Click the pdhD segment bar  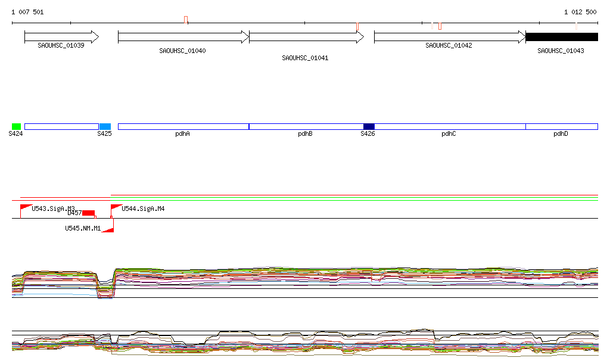tap(561, 126)
